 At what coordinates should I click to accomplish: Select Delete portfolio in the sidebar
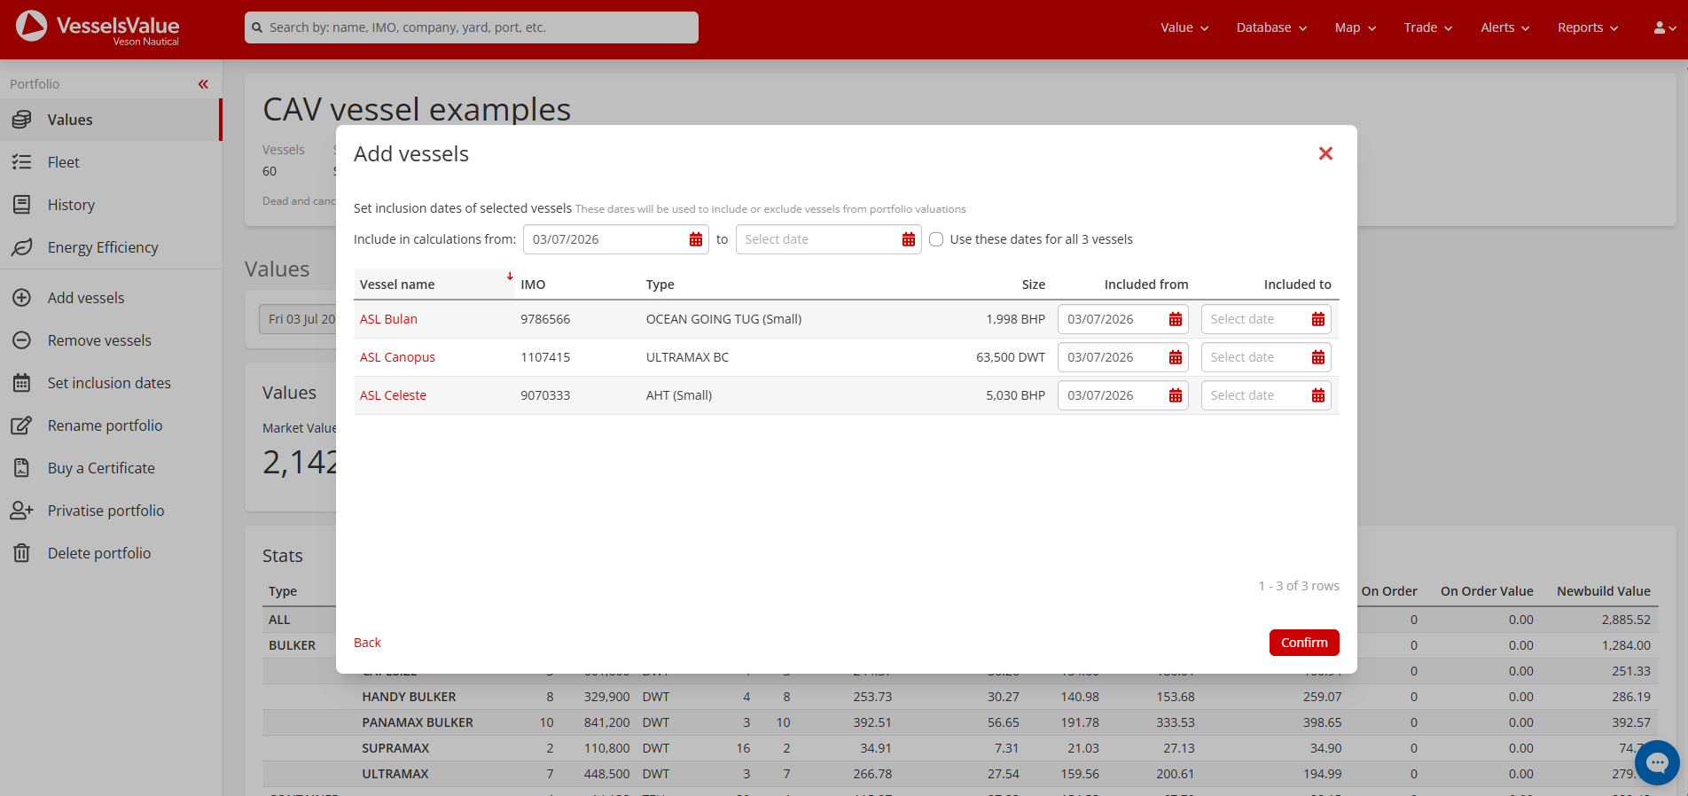(x=111, y=553)
